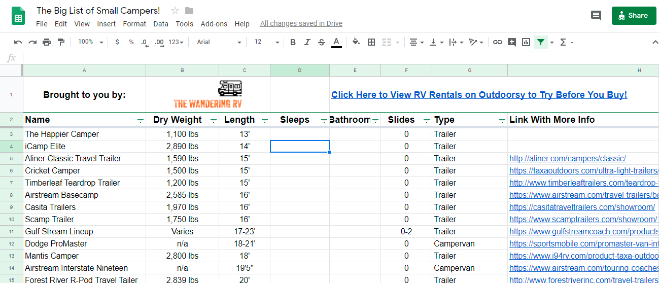Open the Tools menu
The height and width of the screenshot is (283, 659).
click(185, 24)
